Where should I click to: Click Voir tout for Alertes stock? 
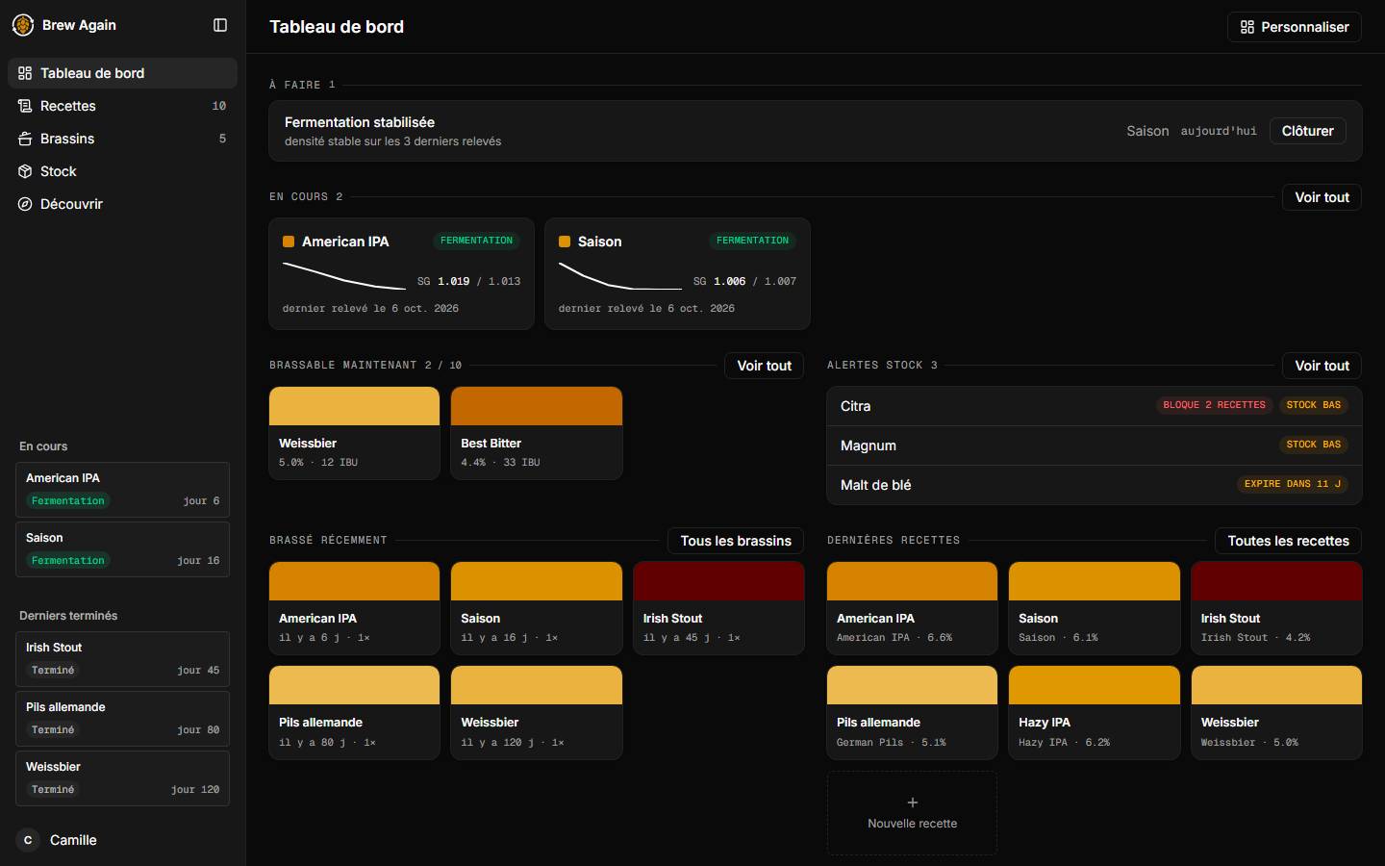[x=1322, y=366]
